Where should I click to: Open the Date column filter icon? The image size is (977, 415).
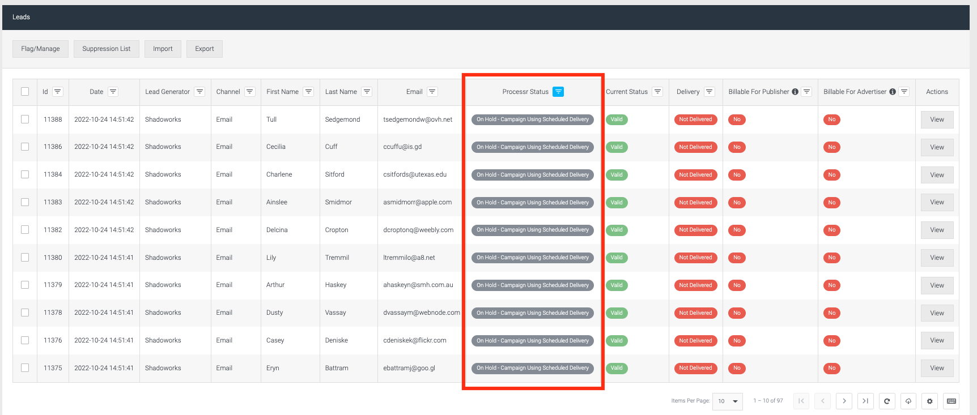pos(113,92)
